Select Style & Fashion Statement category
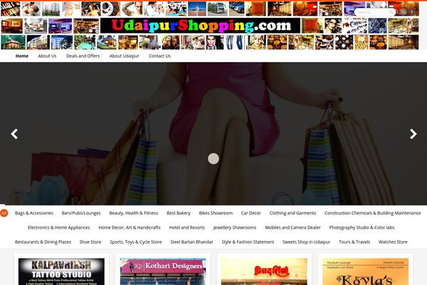The image size is (427, 285). (x=248, y=242)
